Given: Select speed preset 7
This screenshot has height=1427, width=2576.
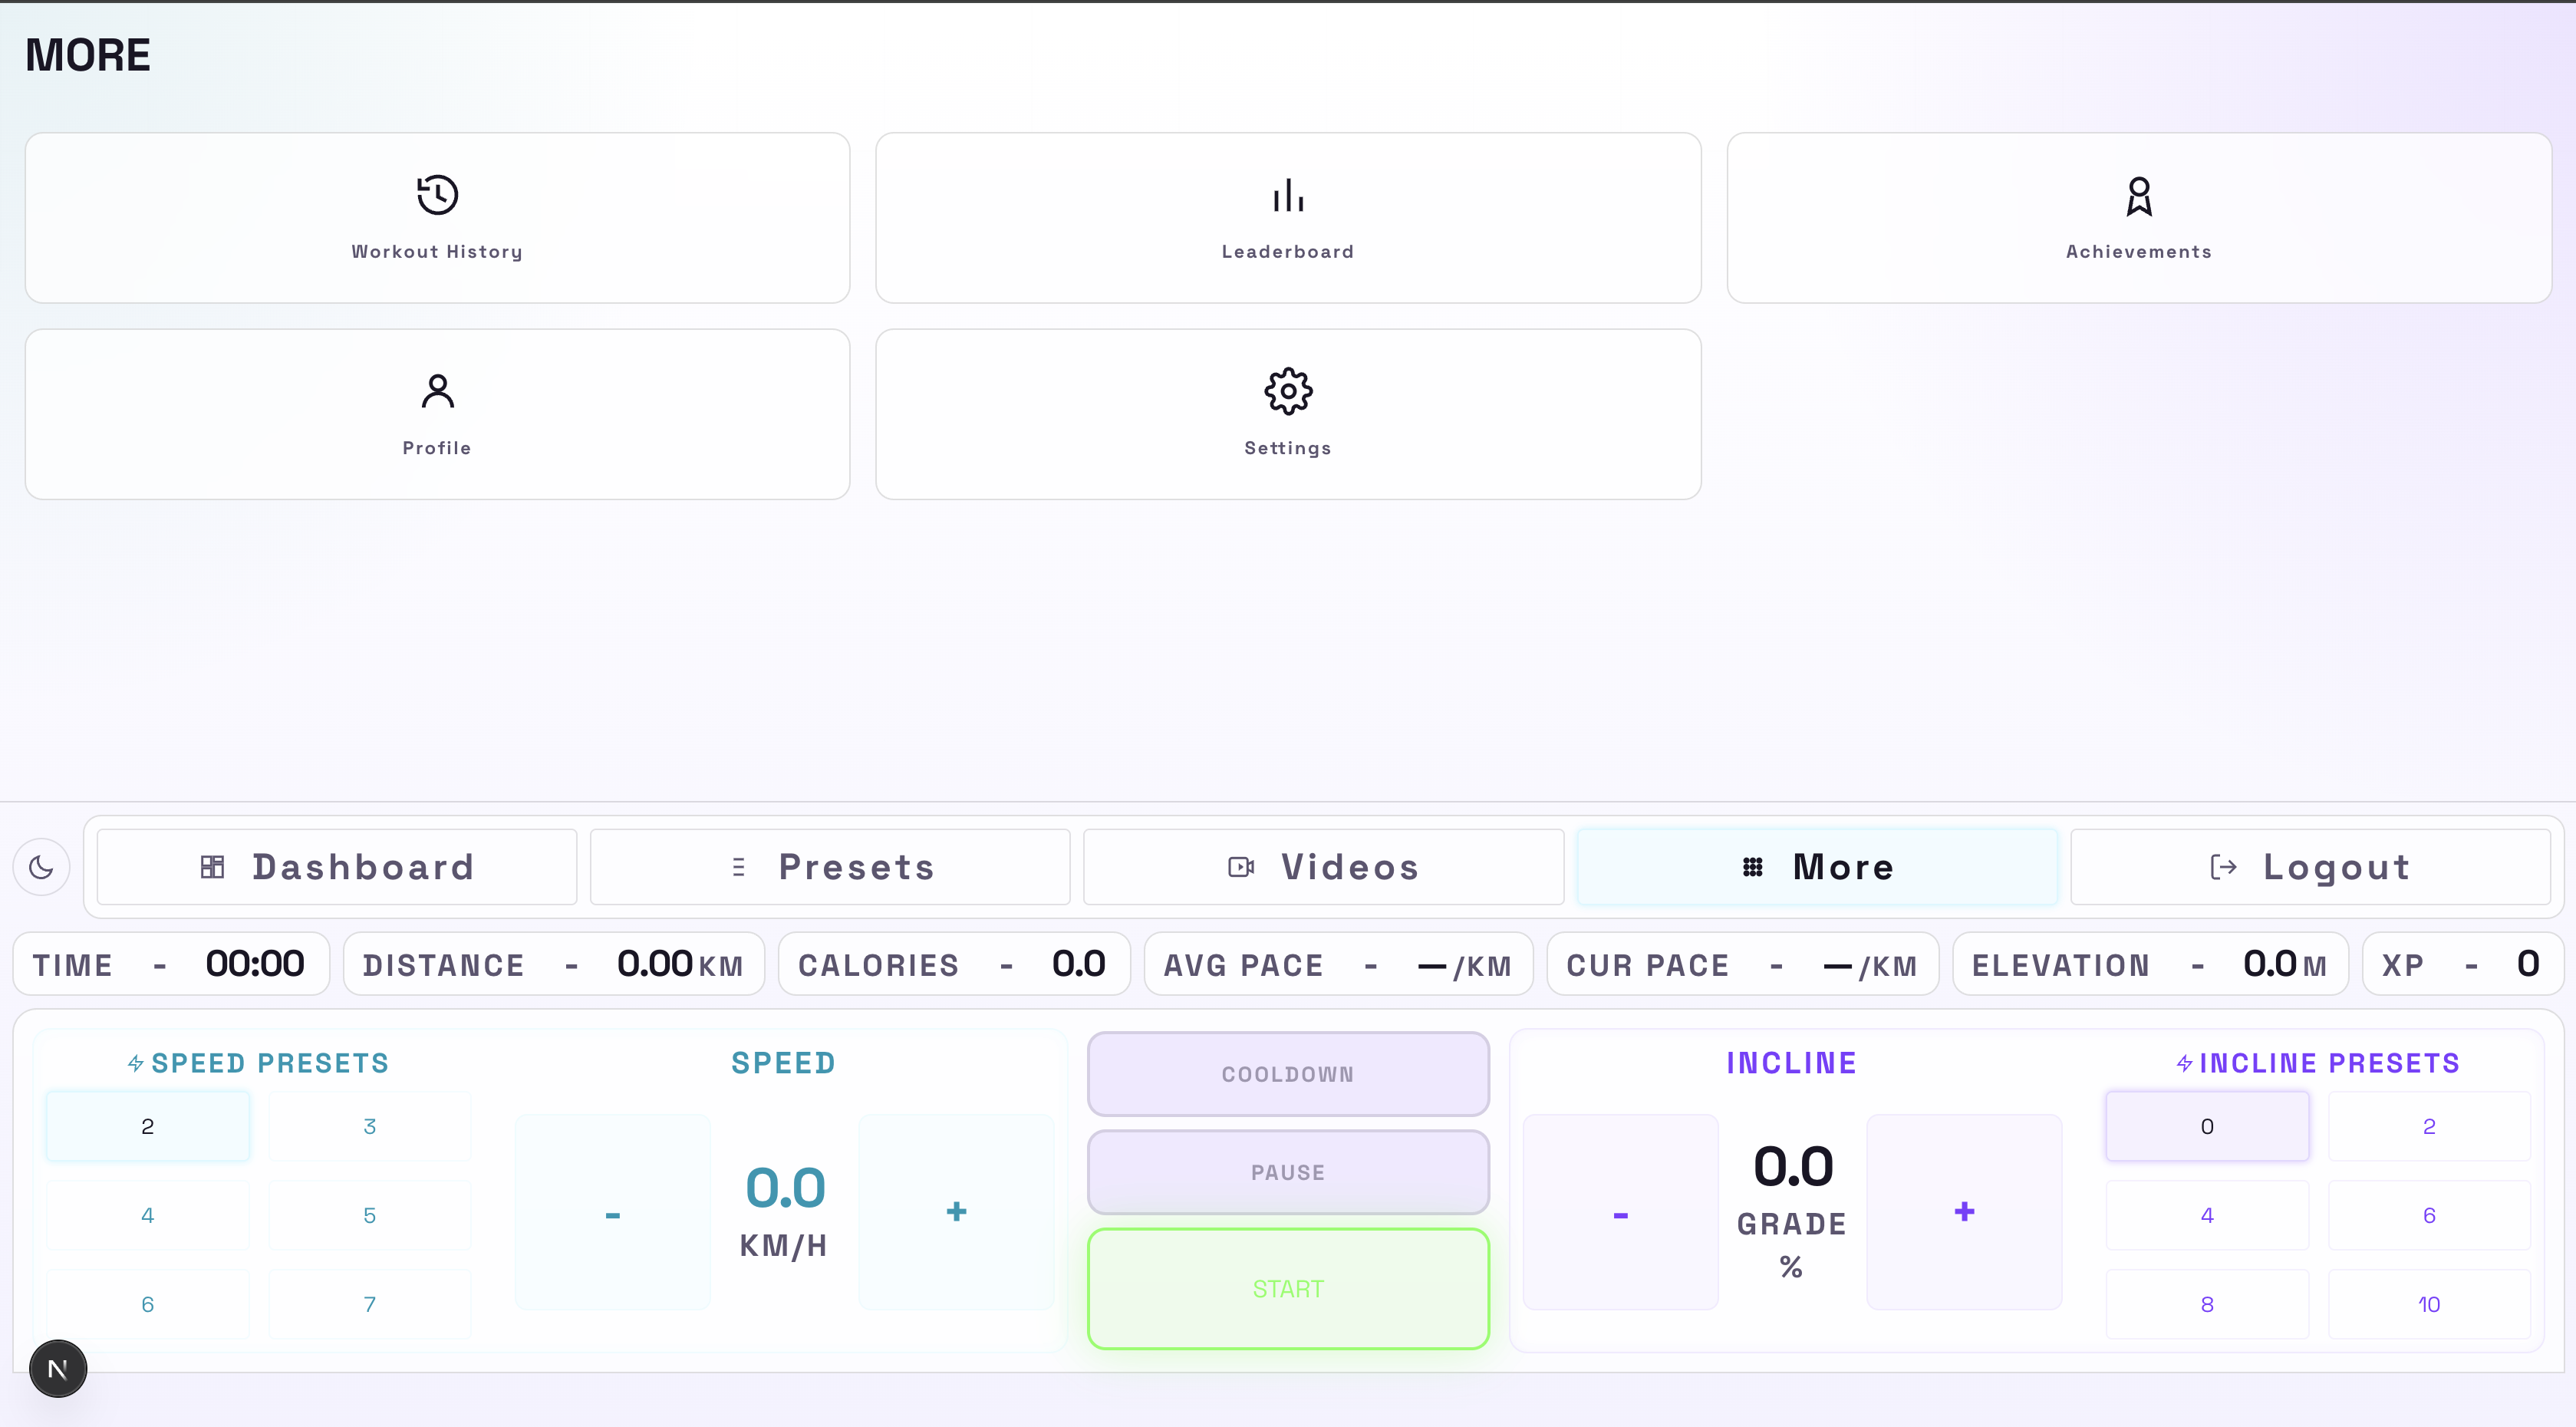Looking at the screenshot, I should click(x=369, y=1304).
